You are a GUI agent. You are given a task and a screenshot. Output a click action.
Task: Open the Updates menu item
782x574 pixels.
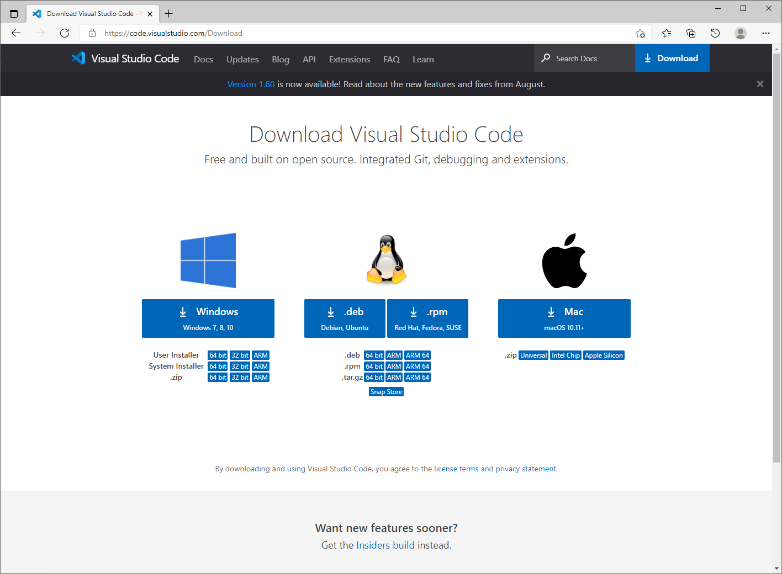(x=242, y=59)
